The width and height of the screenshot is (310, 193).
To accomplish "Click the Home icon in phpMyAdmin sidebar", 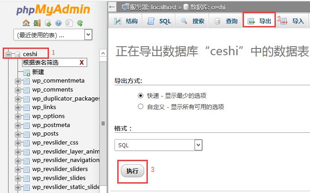I will coord(26,23).
